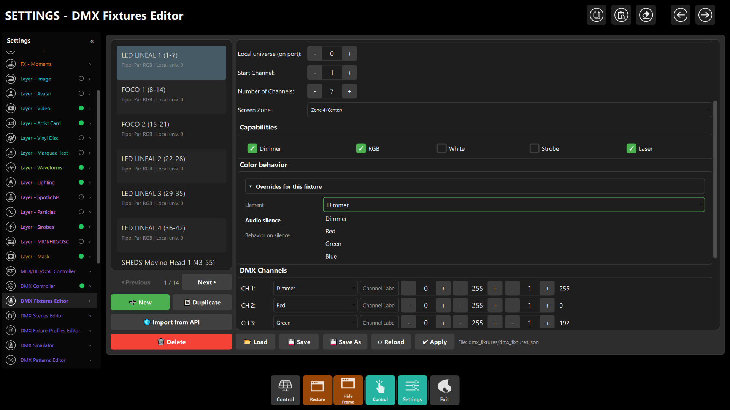
Task: Click Import from API button
Action: [171, 322]
